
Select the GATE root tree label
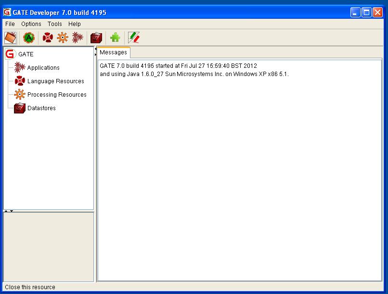coord(26,54)
